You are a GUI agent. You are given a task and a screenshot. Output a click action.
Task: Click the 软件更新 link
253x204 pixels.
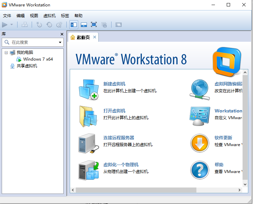pos(223,138)
